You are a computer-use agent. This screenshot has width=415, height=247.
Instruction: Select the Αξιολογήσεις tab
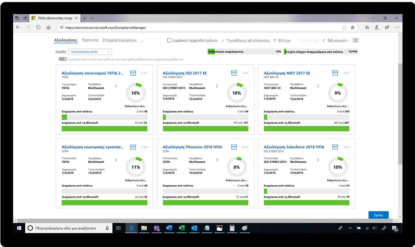[66, 40]
